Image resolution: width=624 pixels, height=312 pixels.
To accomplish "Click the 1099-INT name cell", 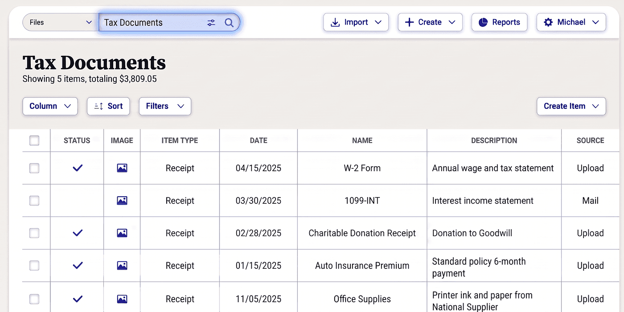I will [362, 201].
